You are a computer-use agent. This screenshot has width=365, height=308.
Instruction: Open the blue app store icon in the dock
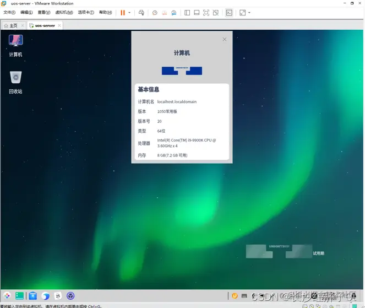[x=33, y=296]
